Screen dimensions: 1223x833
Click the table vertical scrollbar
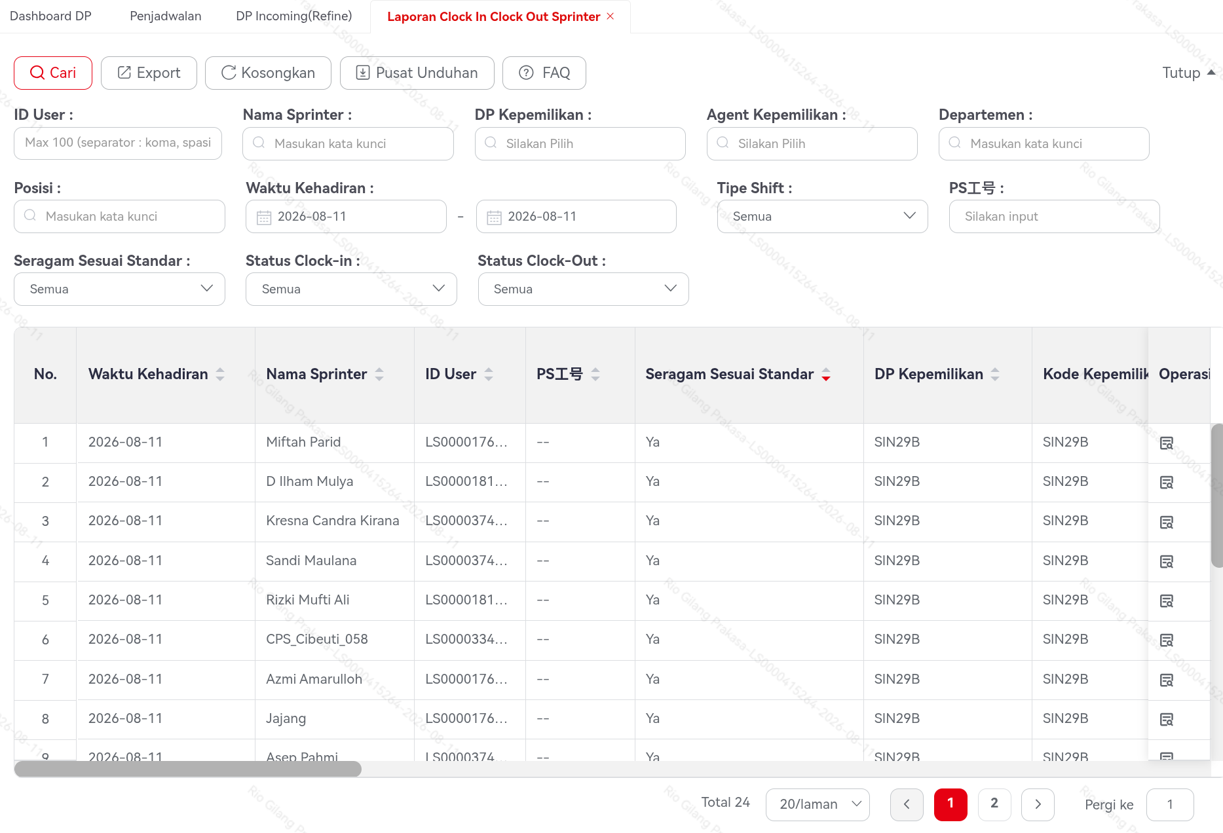(1217, 495)
